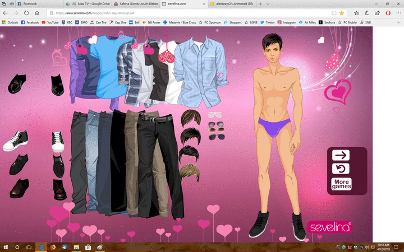
Task: Select the brown side-swept hair style
Action: pyautogui.click(x=191, y=118)
